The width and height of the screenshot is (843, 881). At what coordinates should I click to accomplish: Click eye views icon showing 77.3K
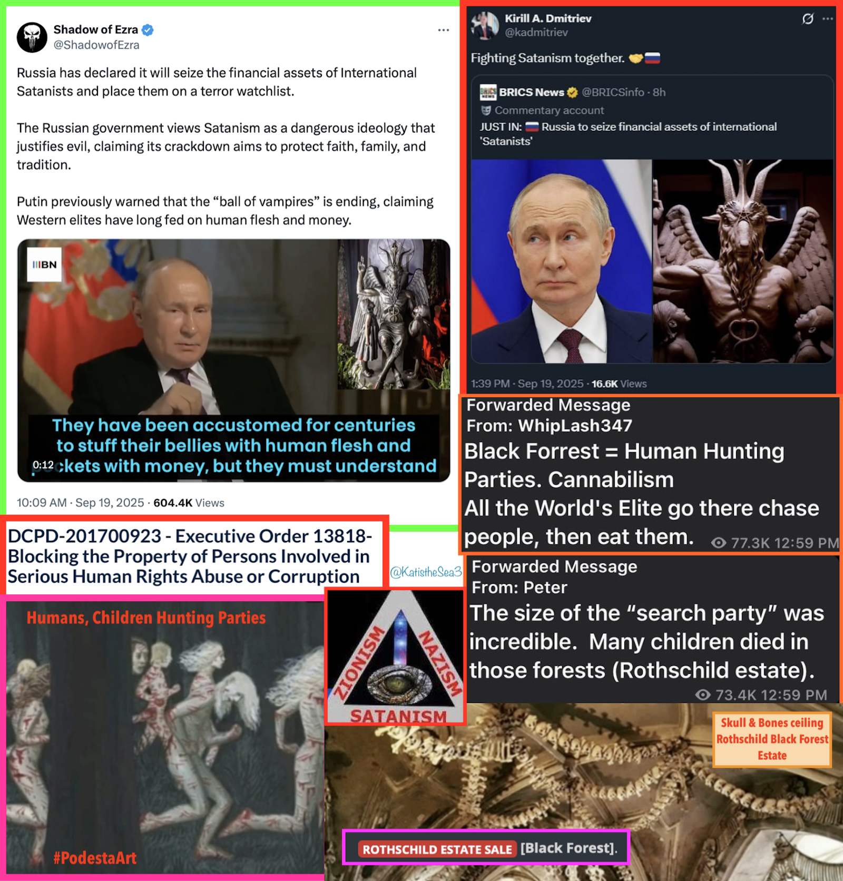click(x=719, y=543)
